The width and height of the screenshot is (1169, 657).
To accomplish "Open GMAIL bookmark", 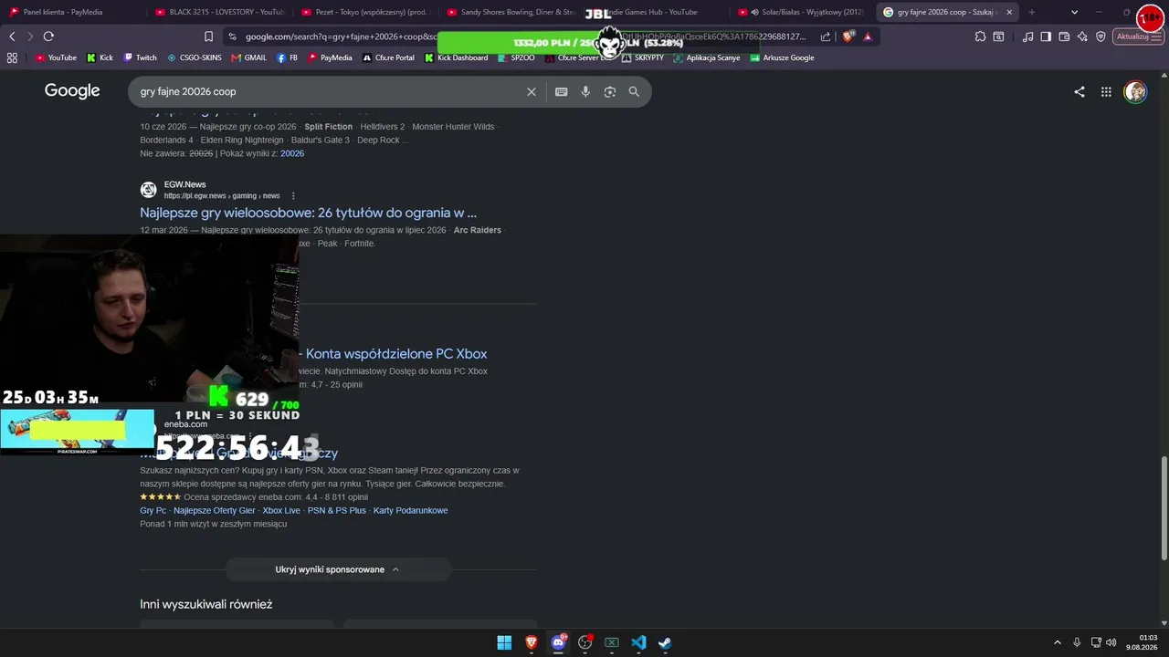I will pos(249,57).
